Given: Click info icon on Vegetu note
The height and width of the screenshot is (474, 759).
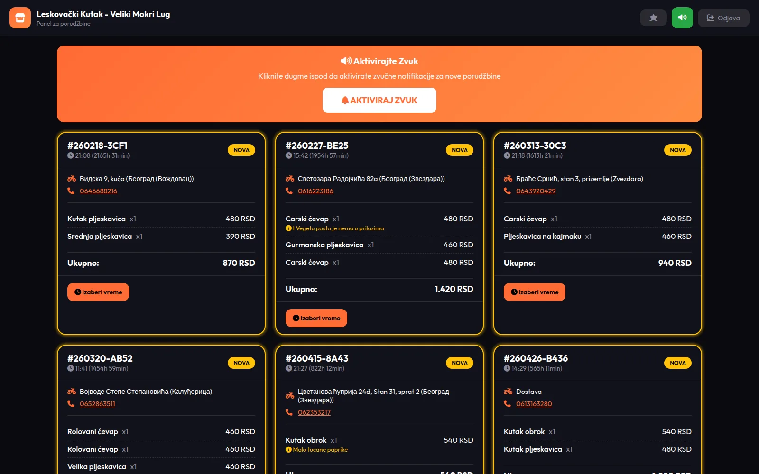Looking at the screenshot, I should click(288, 228).
